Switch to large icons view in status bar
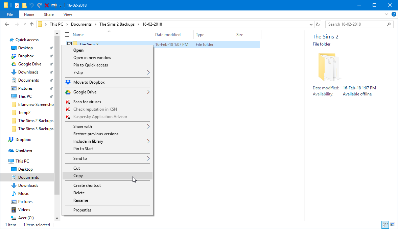398x229 pixels. (x=392, y=225)
